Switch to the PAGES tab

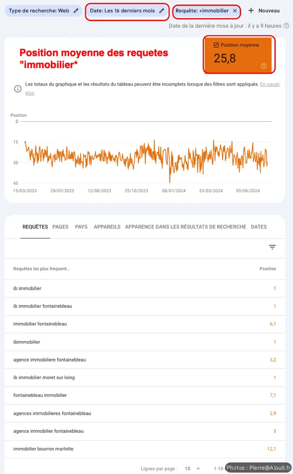[x=61, y=227]
